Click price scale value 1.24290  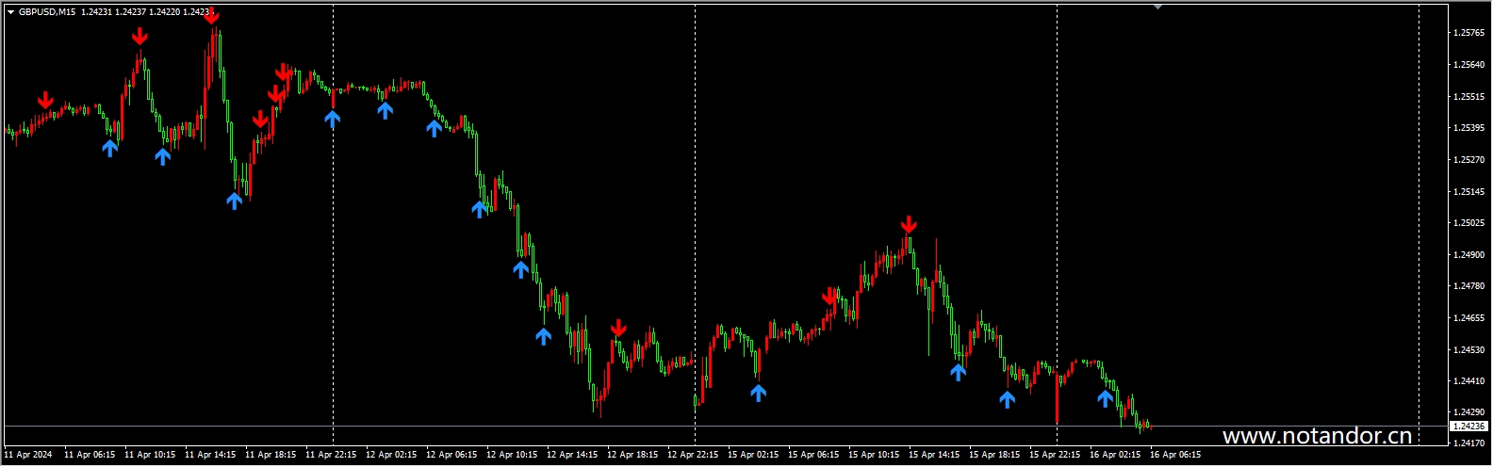coord(1468,412)
